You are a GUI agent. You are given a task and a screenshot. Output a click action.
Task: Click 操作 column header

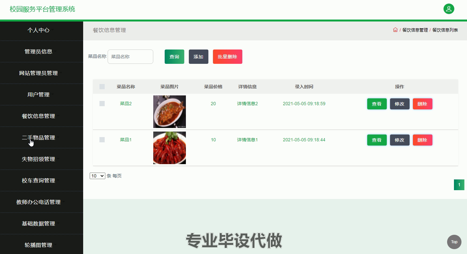399,87
